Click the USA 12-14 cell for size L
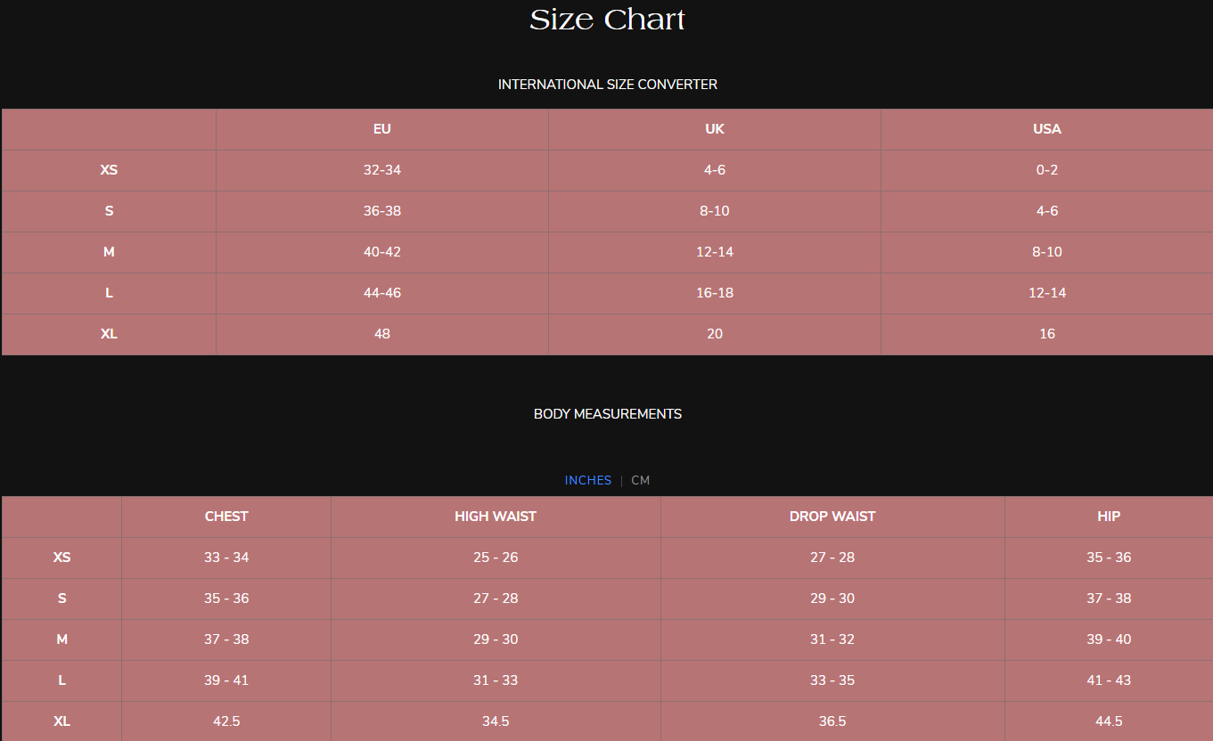The height and width of the screenshot is (741, 1213). tap(1047, 293)
